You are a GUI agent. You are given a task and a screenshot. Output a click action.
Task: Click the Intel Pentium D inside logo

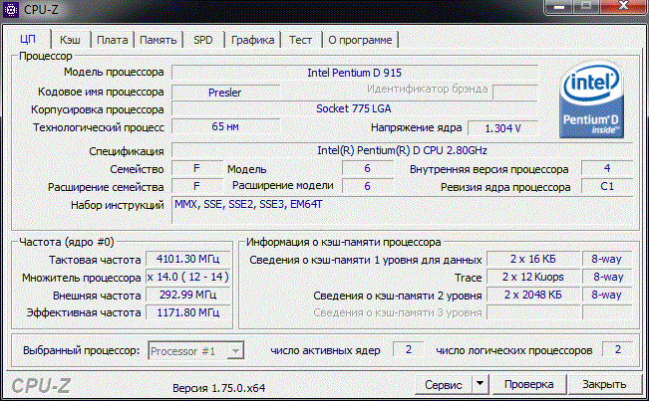(x=591, y=100)
